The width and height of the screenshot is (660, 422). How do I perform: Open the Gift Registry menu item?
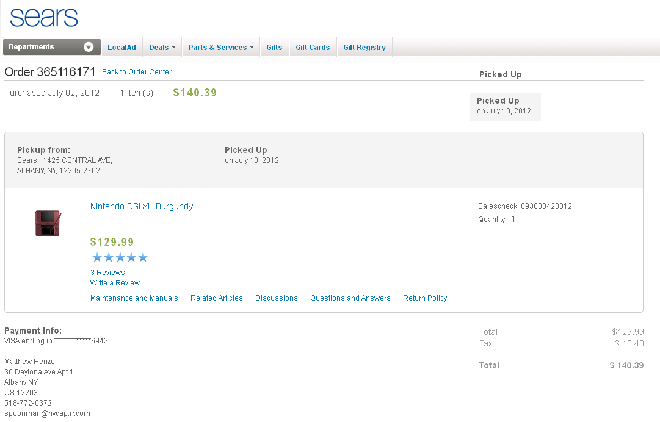[364, 48]
